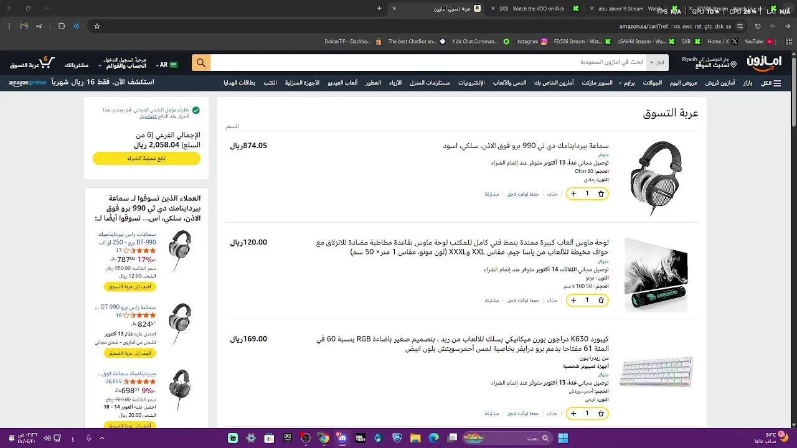Screen dimensions: 797x448
Task: Click the browser bookmark star icon
Action: (x=97, y=26)
